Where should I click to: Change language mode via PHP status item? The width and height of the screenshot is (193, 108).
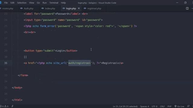click(169, 106)
